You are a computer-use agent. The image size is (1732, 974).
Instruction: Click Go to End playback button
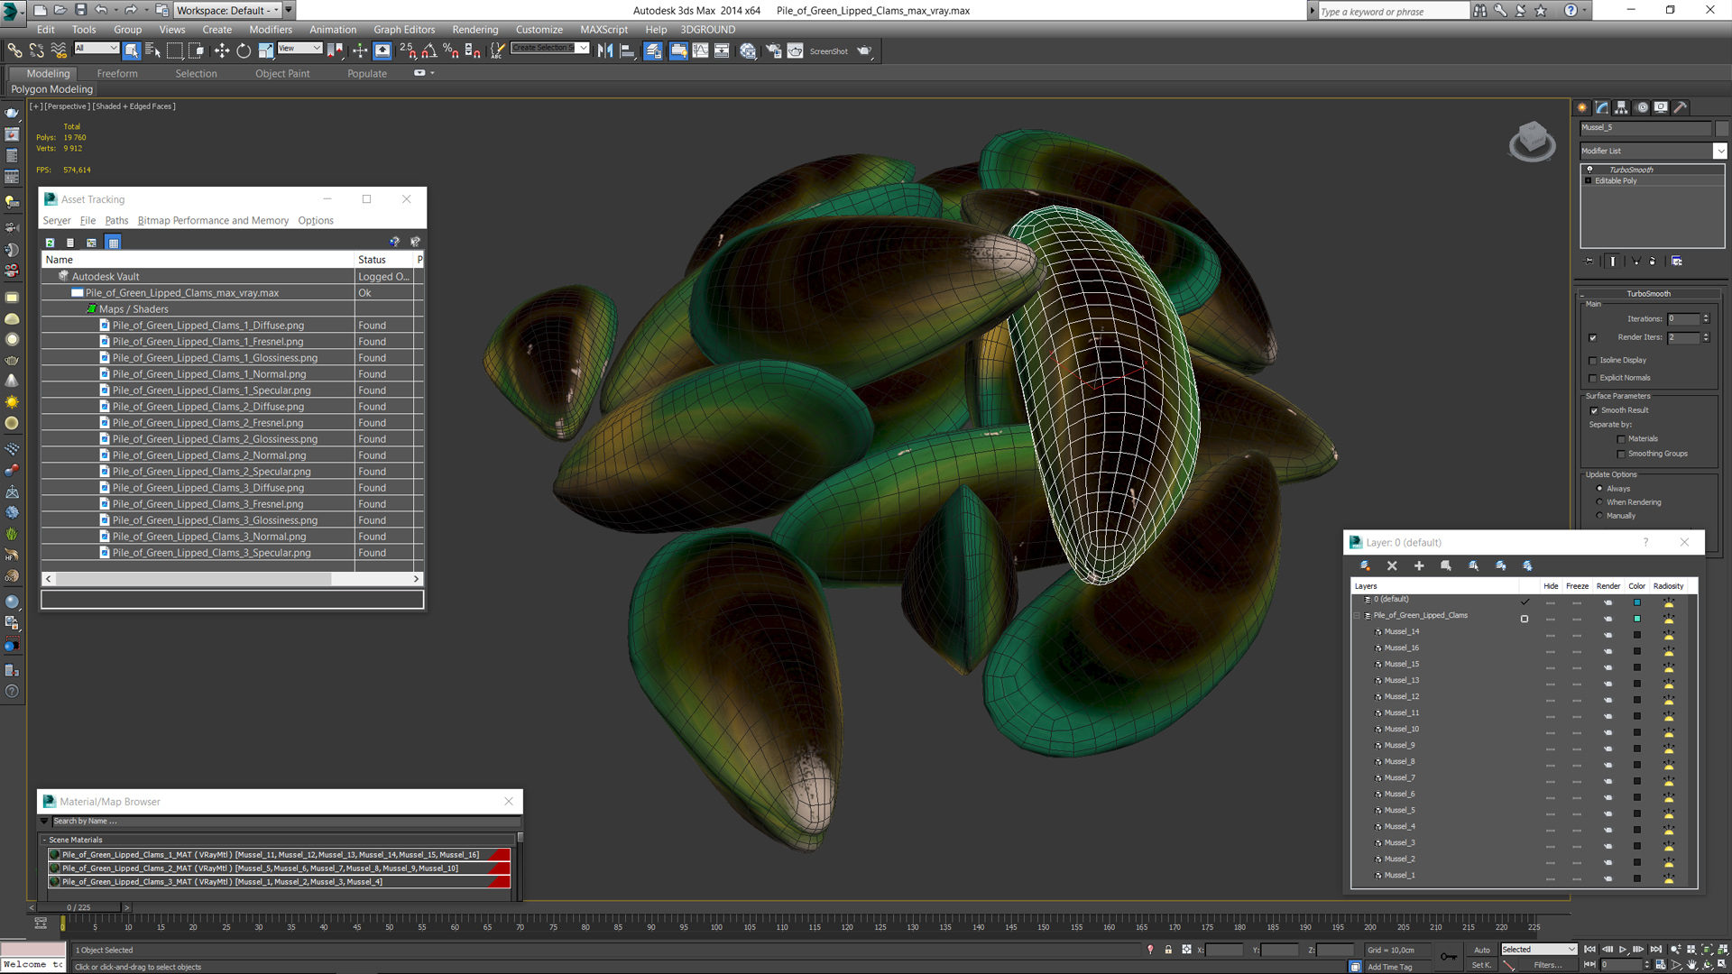(x=1655, y=950)
